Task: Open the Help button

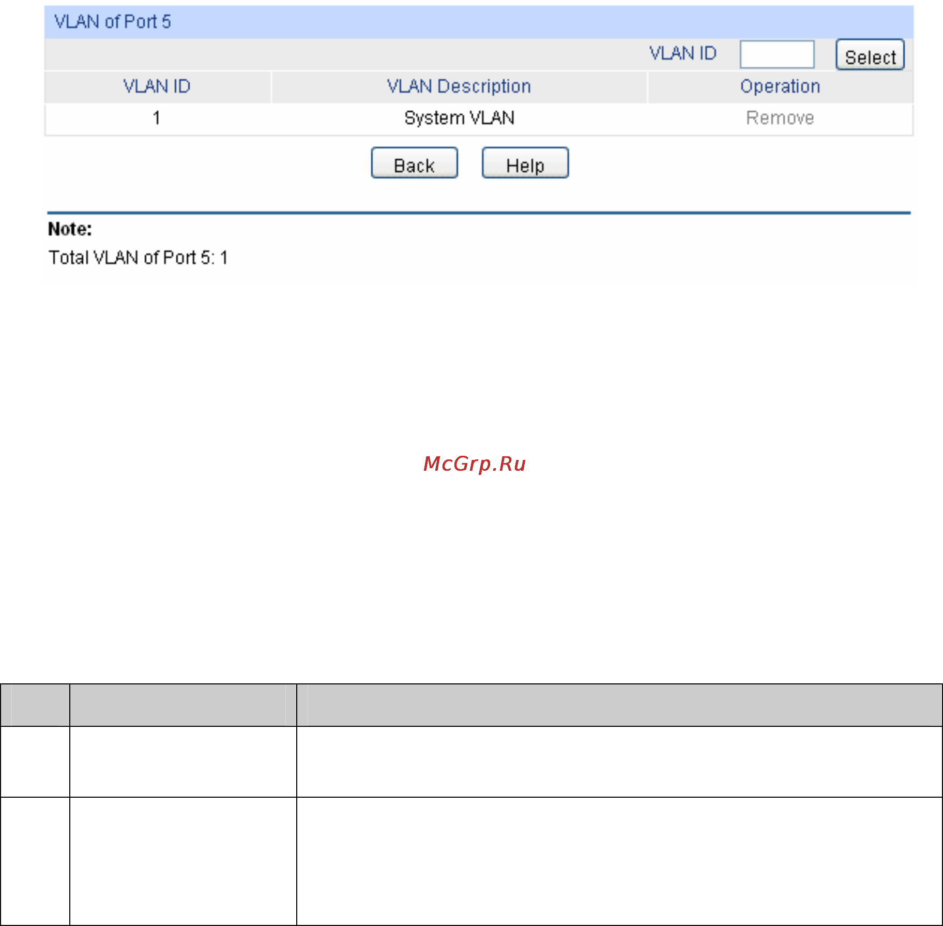Action: pos(525,163)
